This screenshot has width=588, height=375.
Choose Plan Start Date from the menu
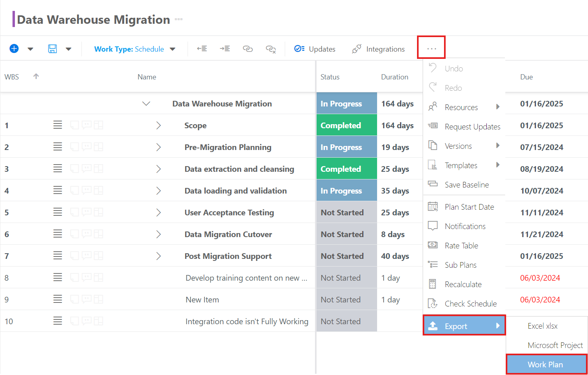coord(464,207)
